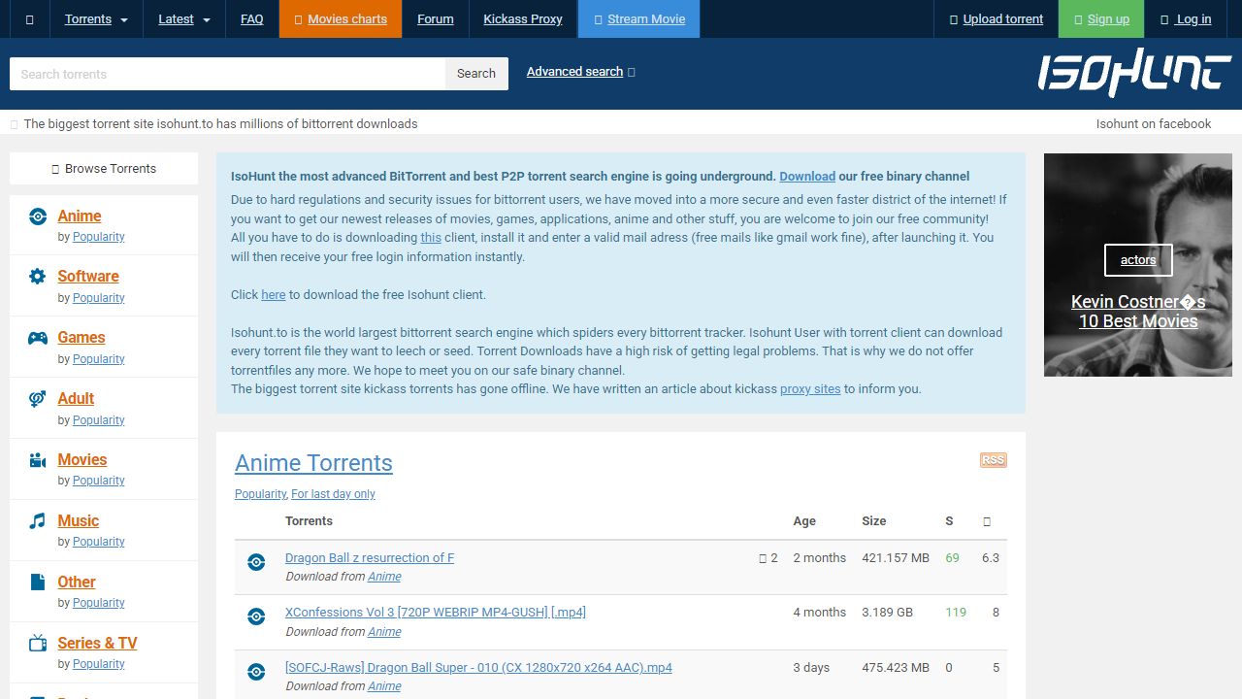Click the Movies camera icon in sidebar
Viewport: 1242px width, 699px height.
tap(38, 460)
